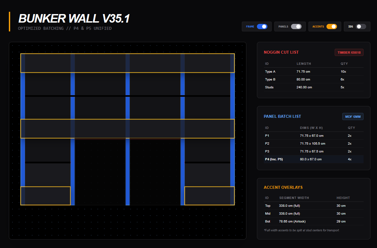Select the P2 panel row
Viewport: 377px width, 248px height.
click(x=313, y=144)
